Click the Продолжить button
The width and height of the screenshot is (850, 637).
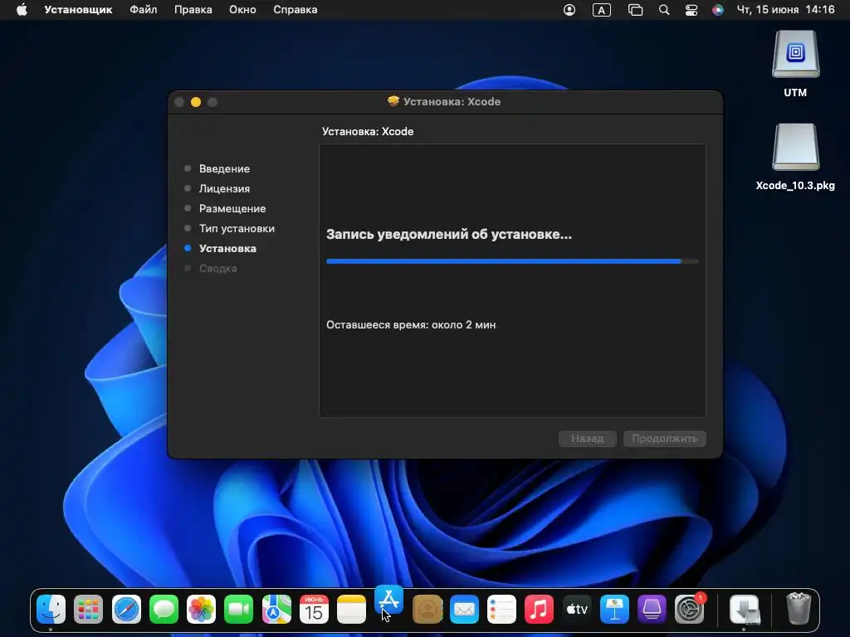click(664, 438)
